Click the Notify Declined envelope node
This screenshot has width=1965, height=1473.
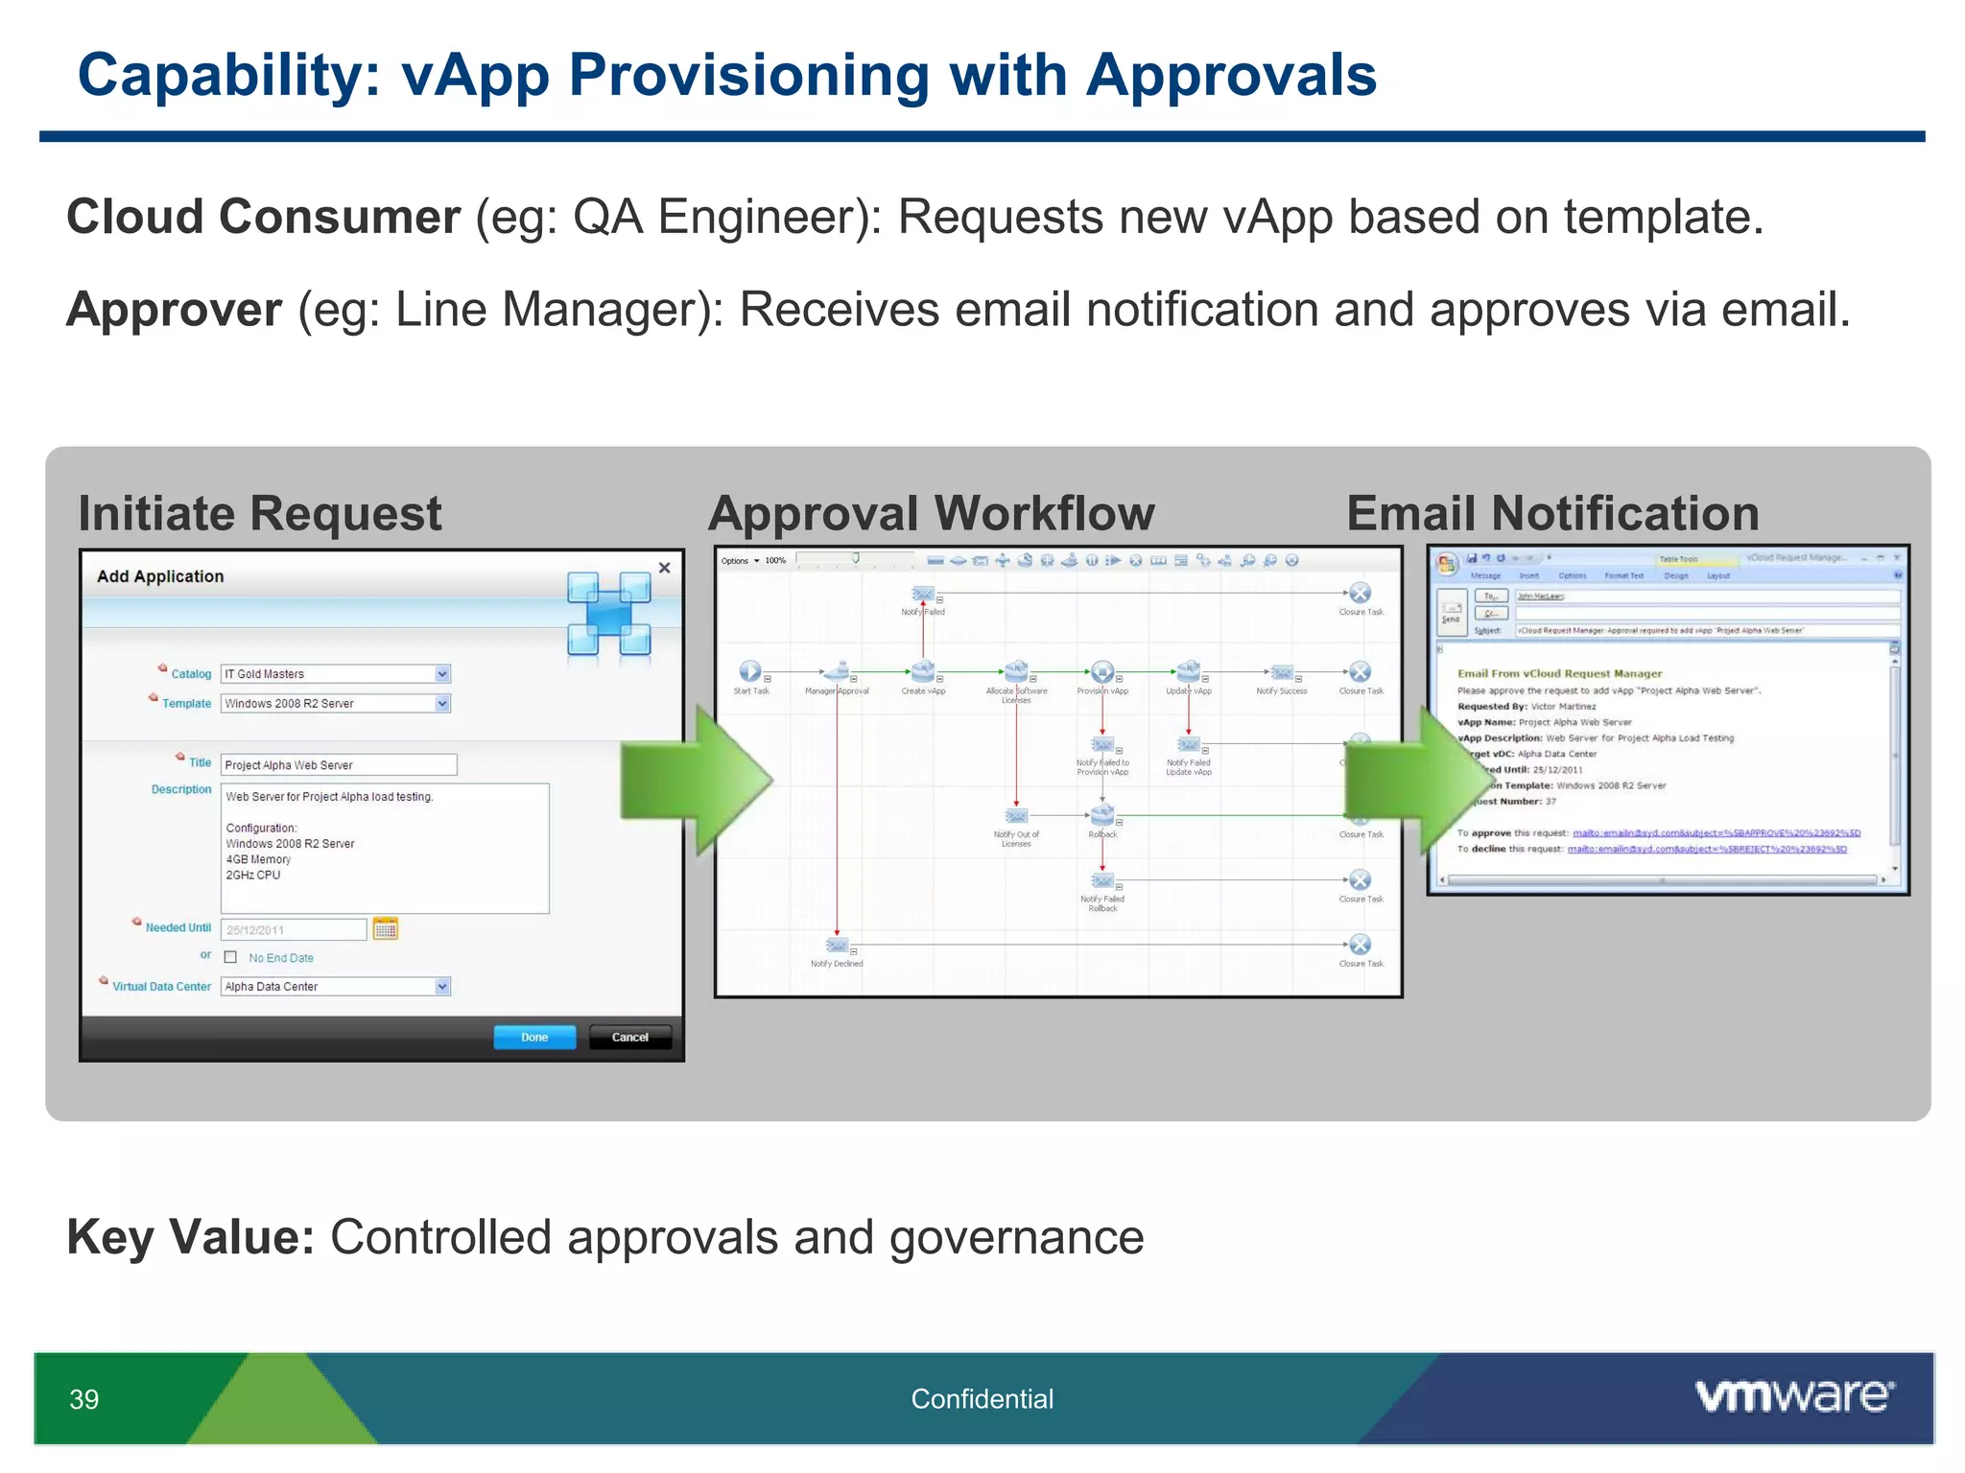[837, 946]
